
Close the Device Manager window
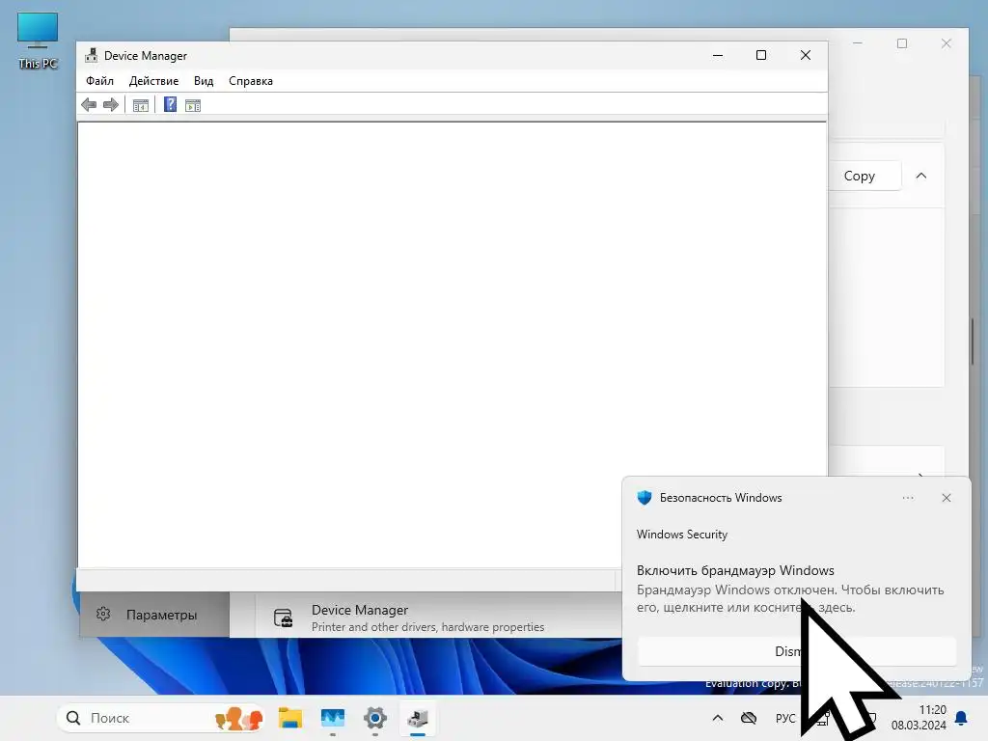point(806,55)
